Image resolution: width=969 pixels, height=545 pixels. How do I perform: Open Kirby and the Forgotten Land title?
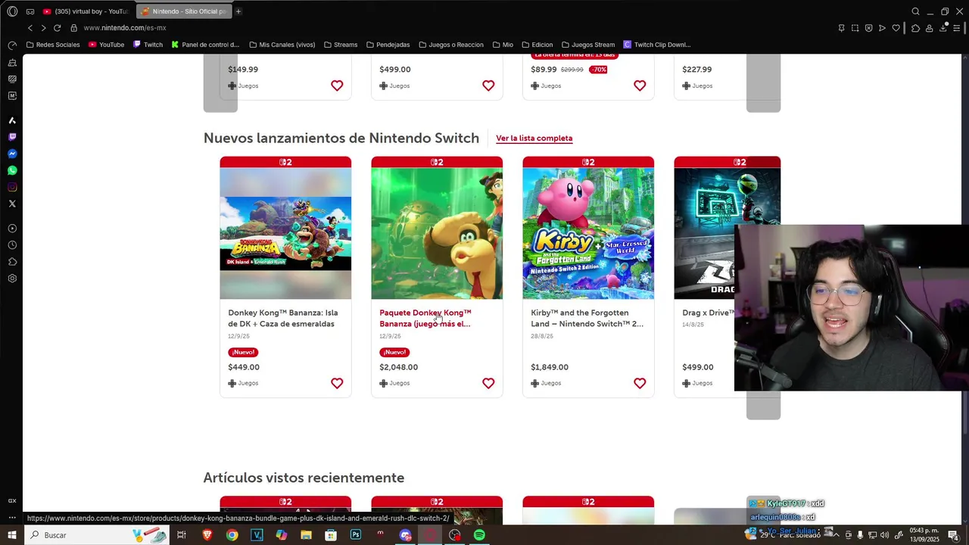pyautogui.click(x=587, y=318)
